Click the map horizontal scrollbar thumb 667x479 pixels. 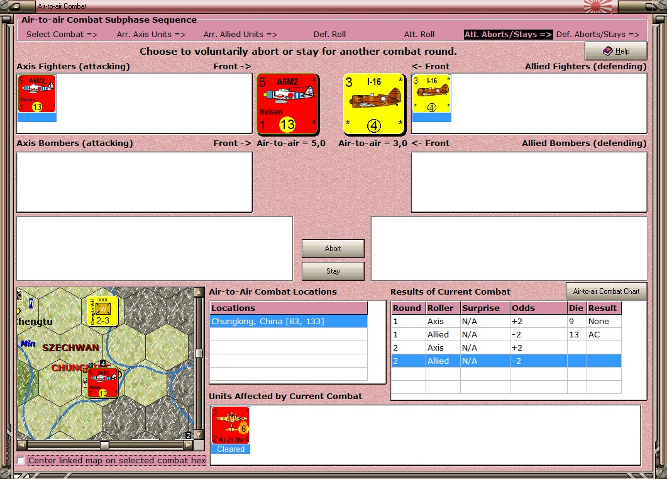click(104, 446)
